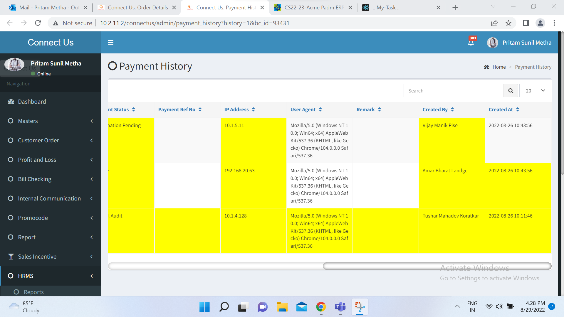The image size is (564, 317).
Task: Expand the Customer Order menu
Action: click(51, 140)
